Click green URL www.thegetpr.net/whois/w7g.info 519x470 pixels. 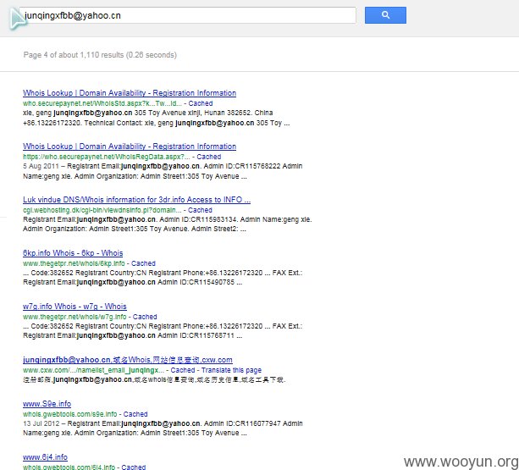pos(75,317)
